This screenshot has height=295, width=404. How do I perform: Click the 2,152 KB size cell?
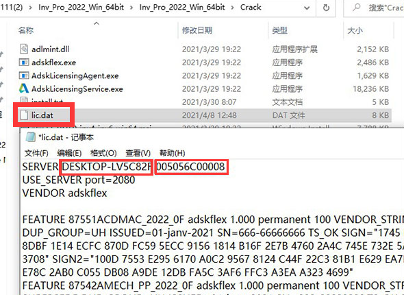373,49
